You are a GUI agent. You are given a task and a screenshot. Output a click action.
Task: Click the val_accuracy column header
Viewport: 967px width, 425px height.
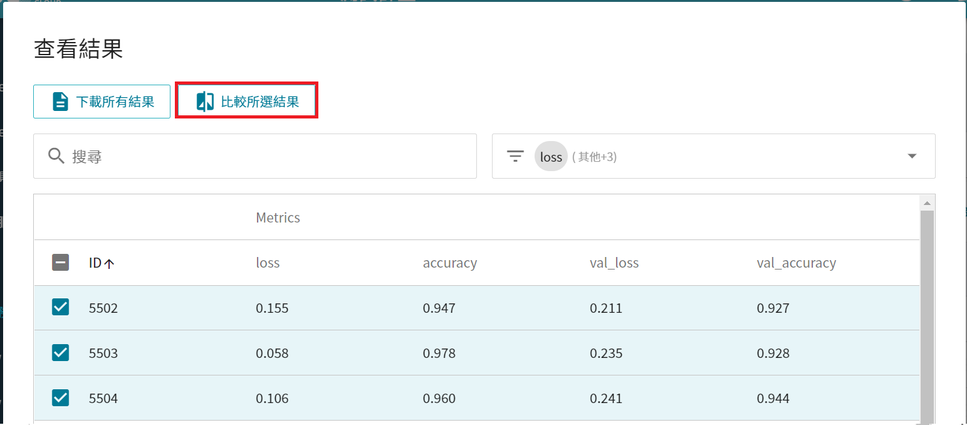click(x=796, y=263)
